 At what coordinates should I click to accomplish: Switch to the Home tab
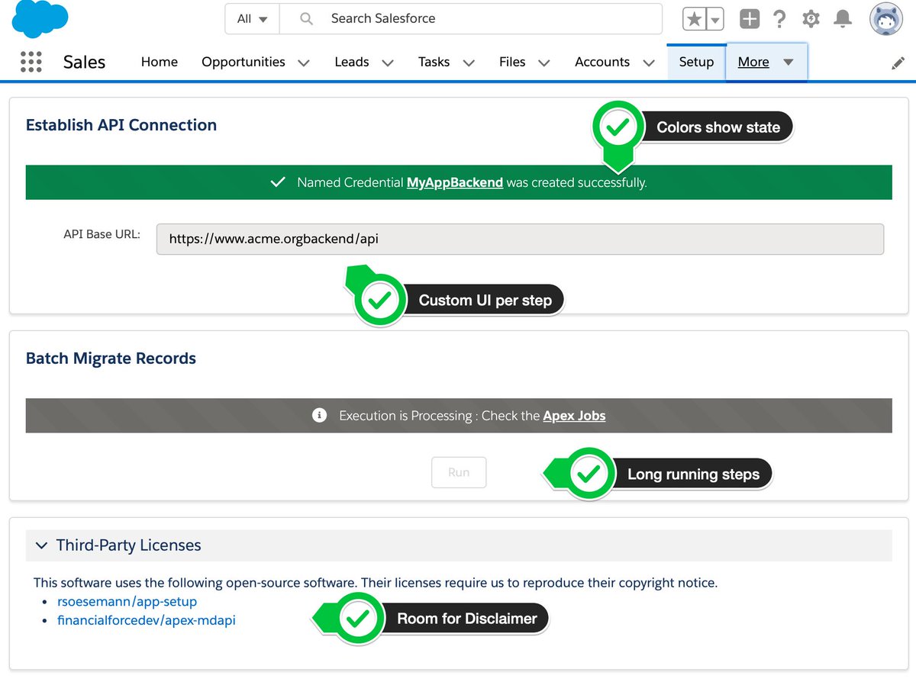click(x=159, y=63)
